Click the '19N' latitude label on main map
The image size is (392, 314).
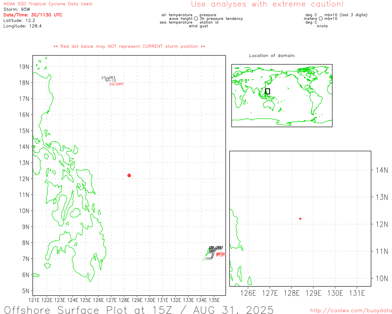(x=24, y=67)
